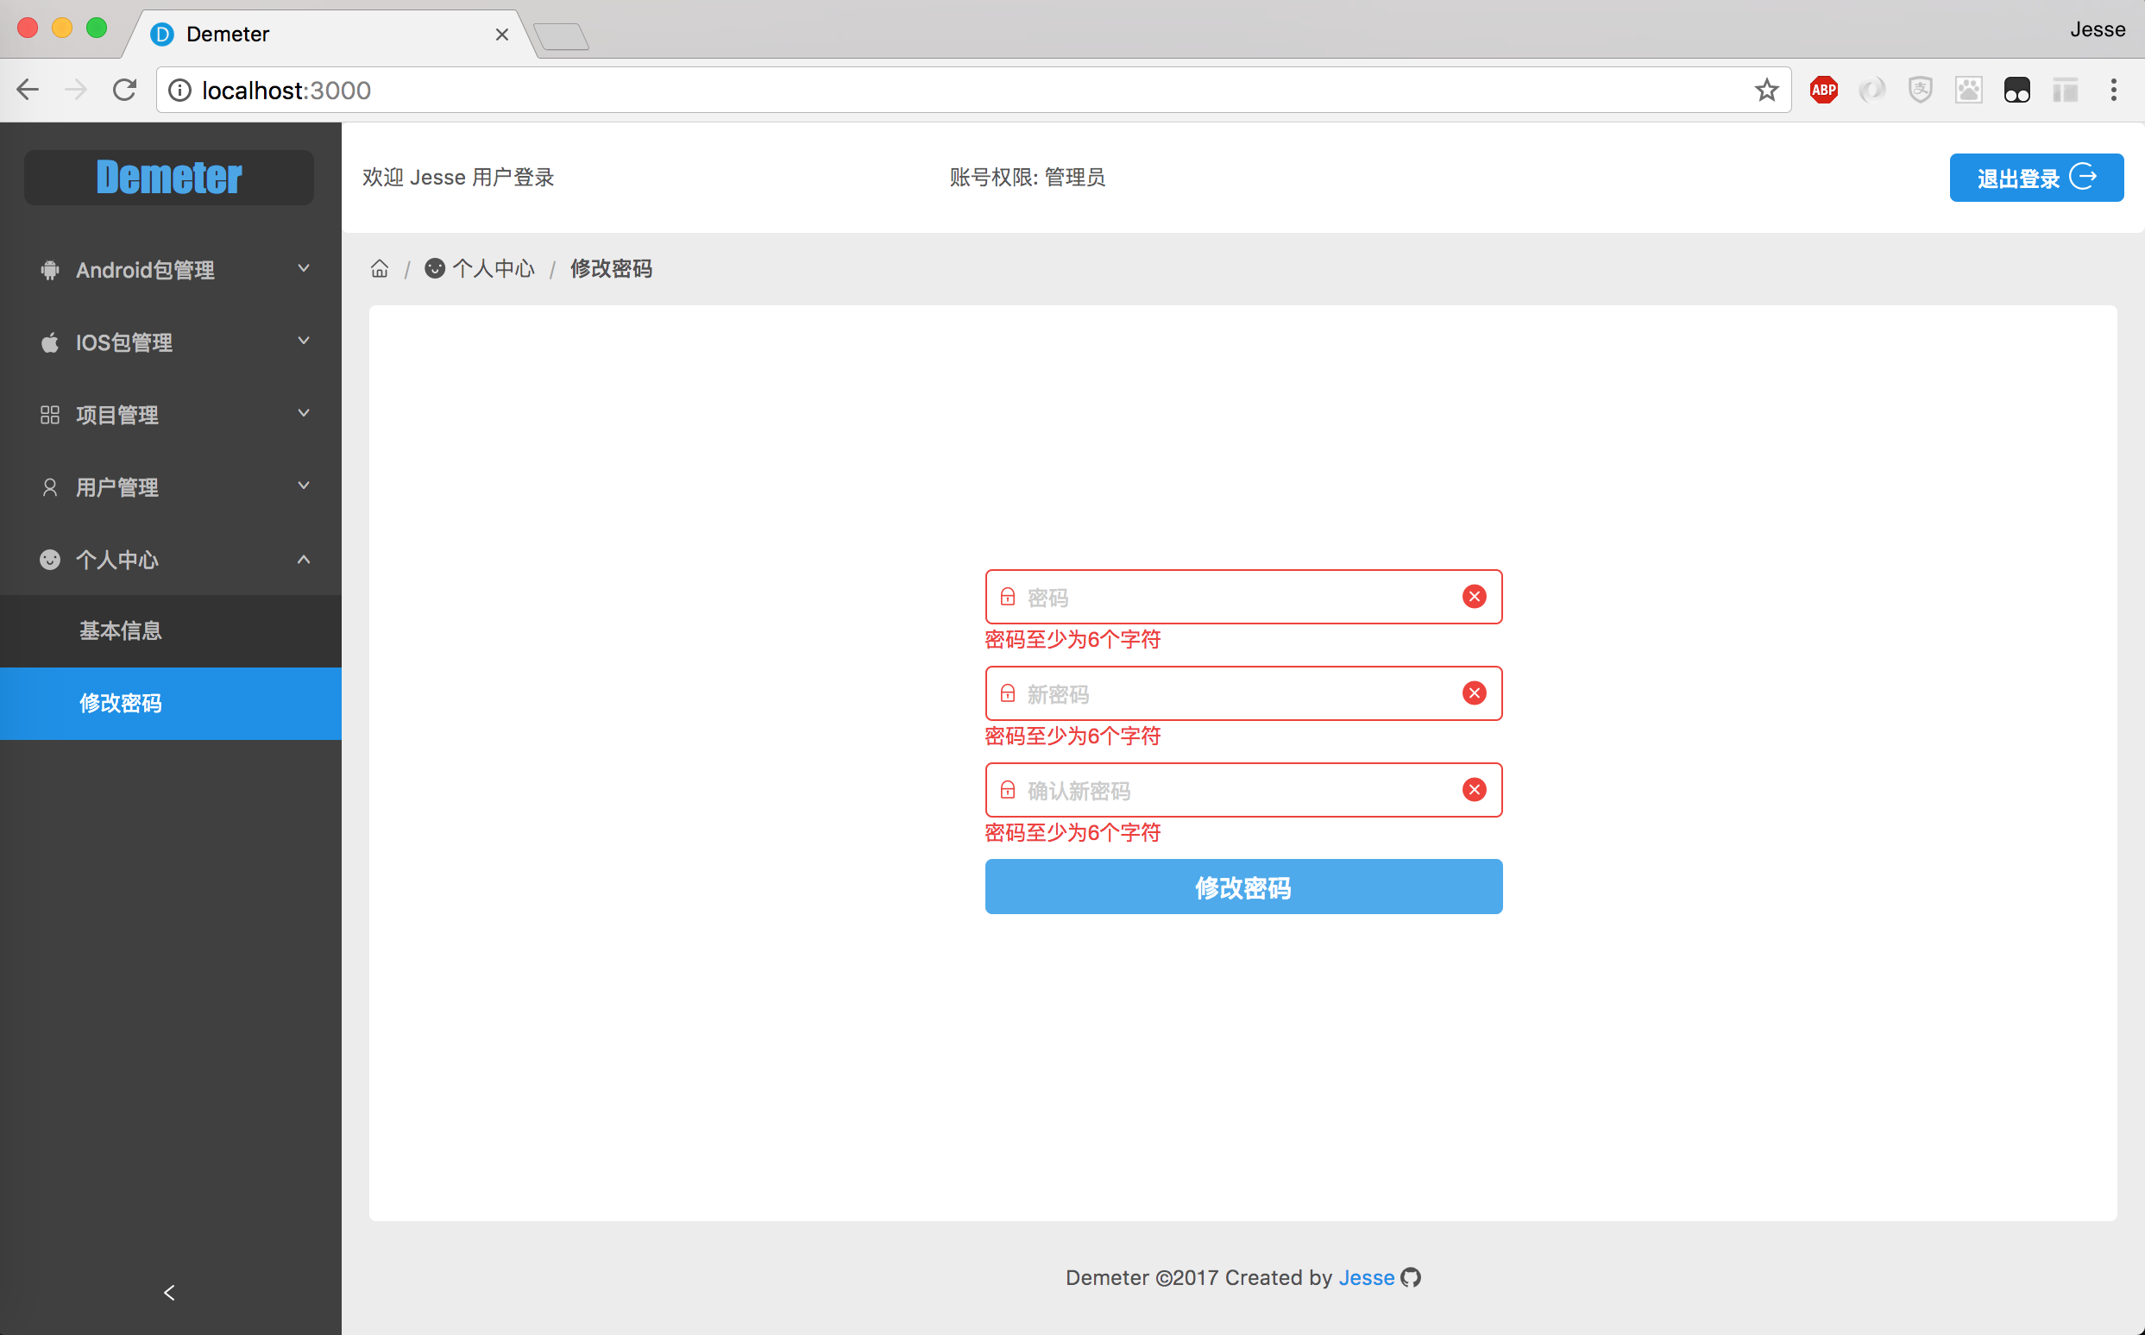This screenshot has width=2145, height=1335.
Task: Reload the page with refresh icon
Action: (124, 90)
